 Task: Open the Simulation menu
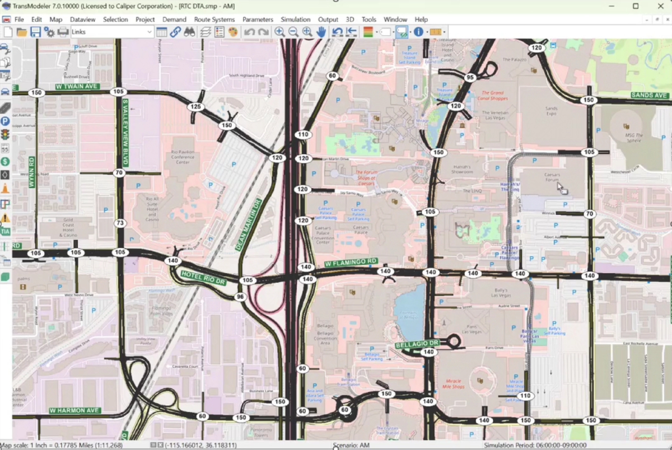click(296, 20)
